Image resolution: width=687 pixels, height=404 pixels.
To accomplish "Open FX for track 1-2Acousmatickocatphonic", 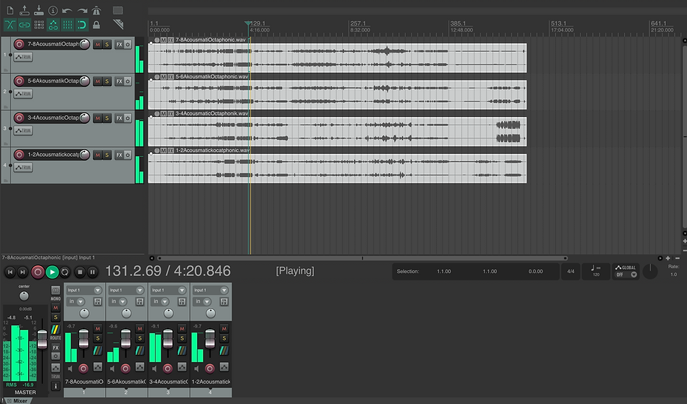I will coord(119,155).
